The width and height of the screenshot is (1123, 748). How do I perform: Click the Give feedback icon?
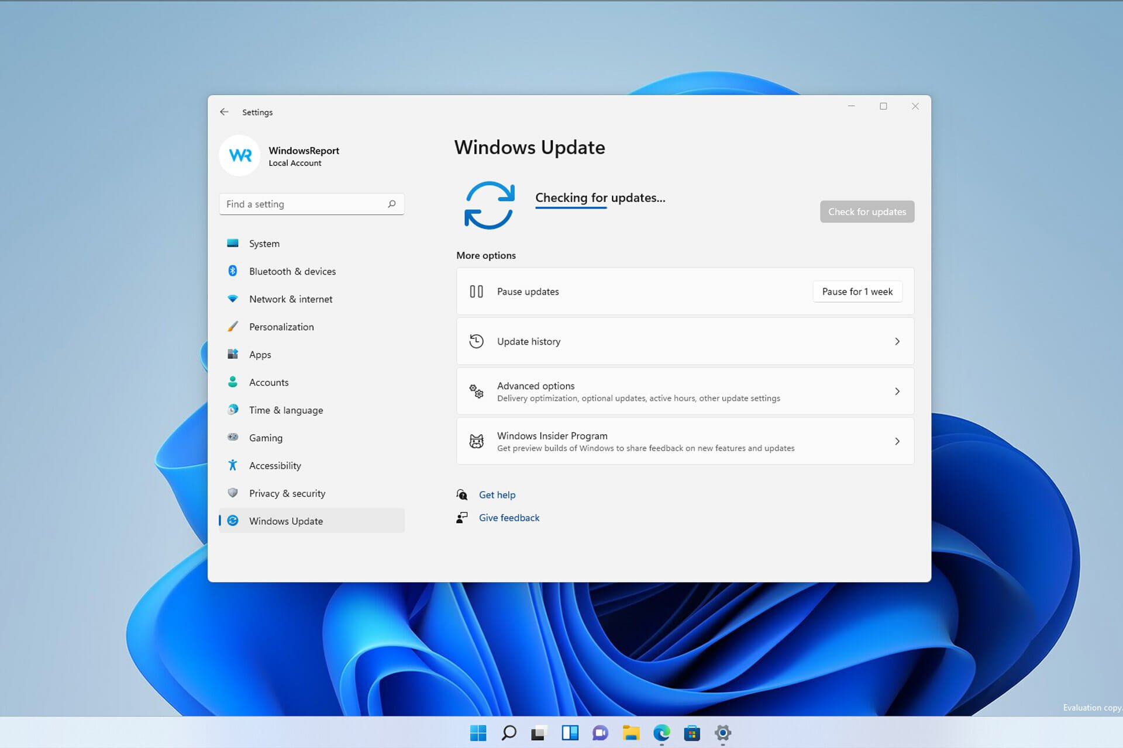click(462, 518)
